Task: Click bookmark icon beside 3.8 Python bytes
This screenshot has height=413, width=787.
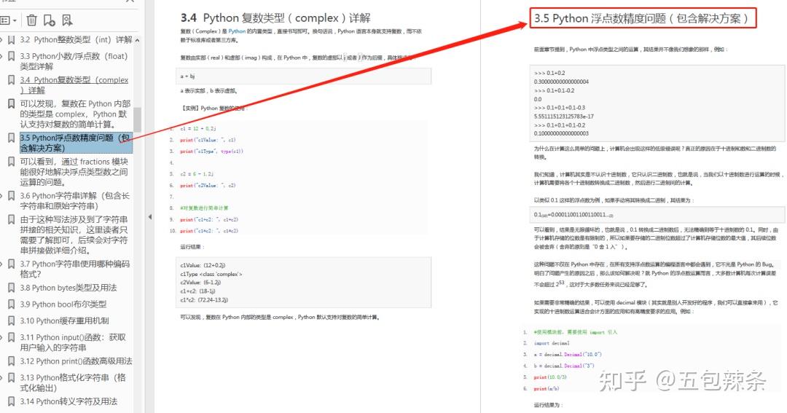Action: (12, 288)
